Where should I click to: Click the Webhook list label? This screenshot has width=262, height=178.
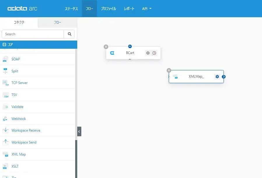coord(19,118)
